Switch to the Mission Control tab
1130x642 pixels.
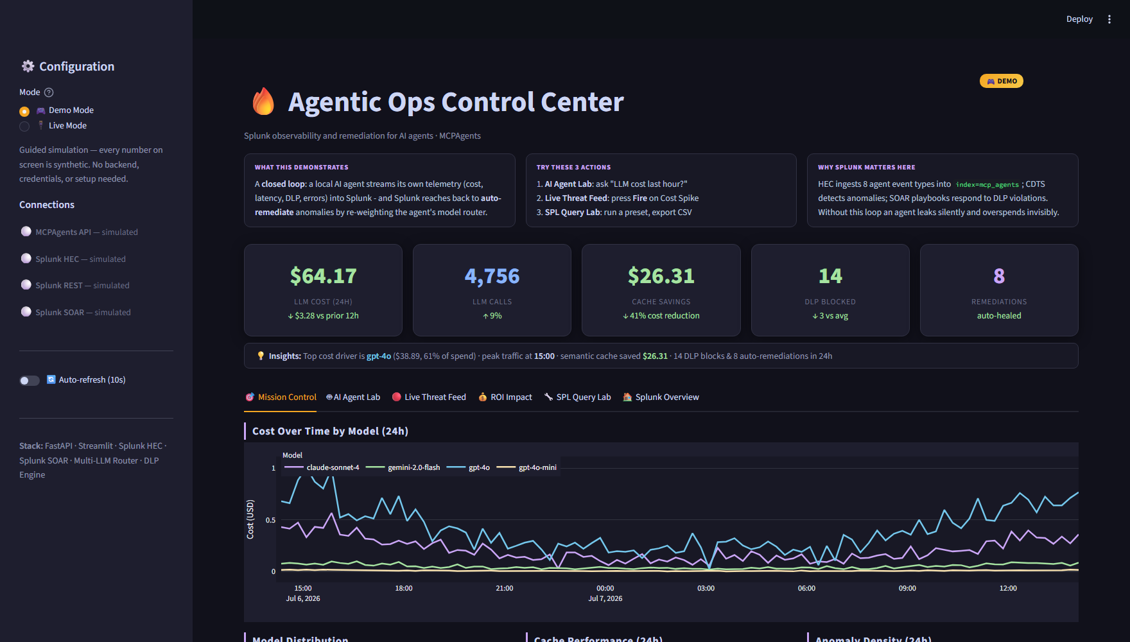click(281, 397)
